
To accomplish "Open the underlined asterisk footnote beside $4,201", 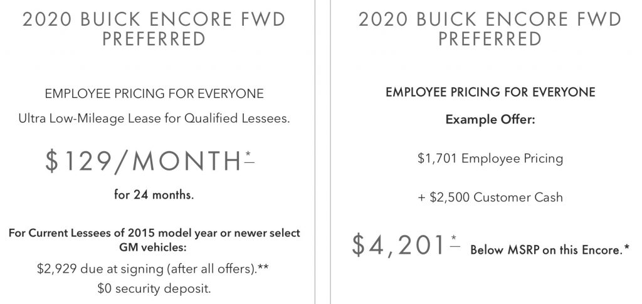I will pos(455,241).
